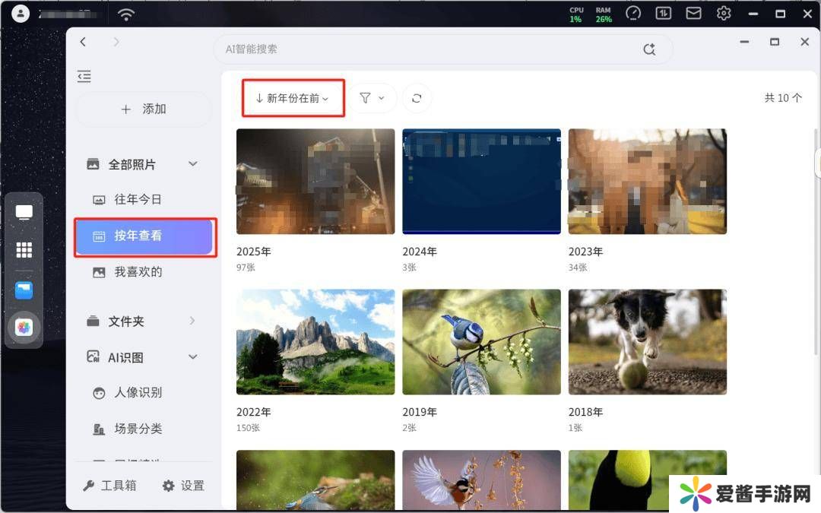Select 人像识别 under AI识图
Viewport: 821px width, 513px height.
coord(138,393)
